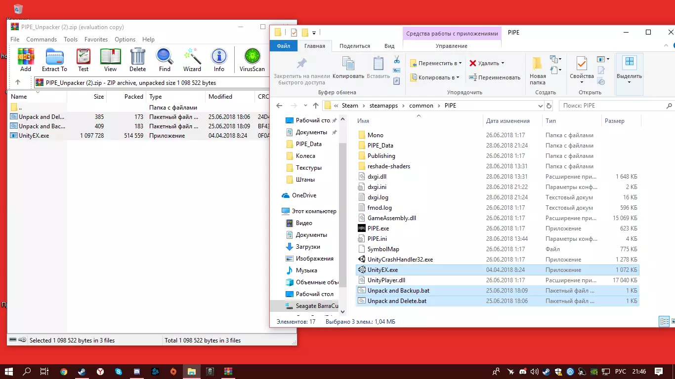Click the Поиск: PIPE search field
The image size is (675, 379).
(612, 106)
